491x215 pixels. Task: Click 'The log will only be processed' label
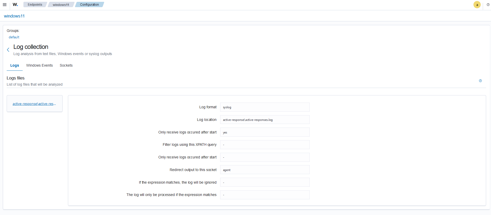(171, 195)
